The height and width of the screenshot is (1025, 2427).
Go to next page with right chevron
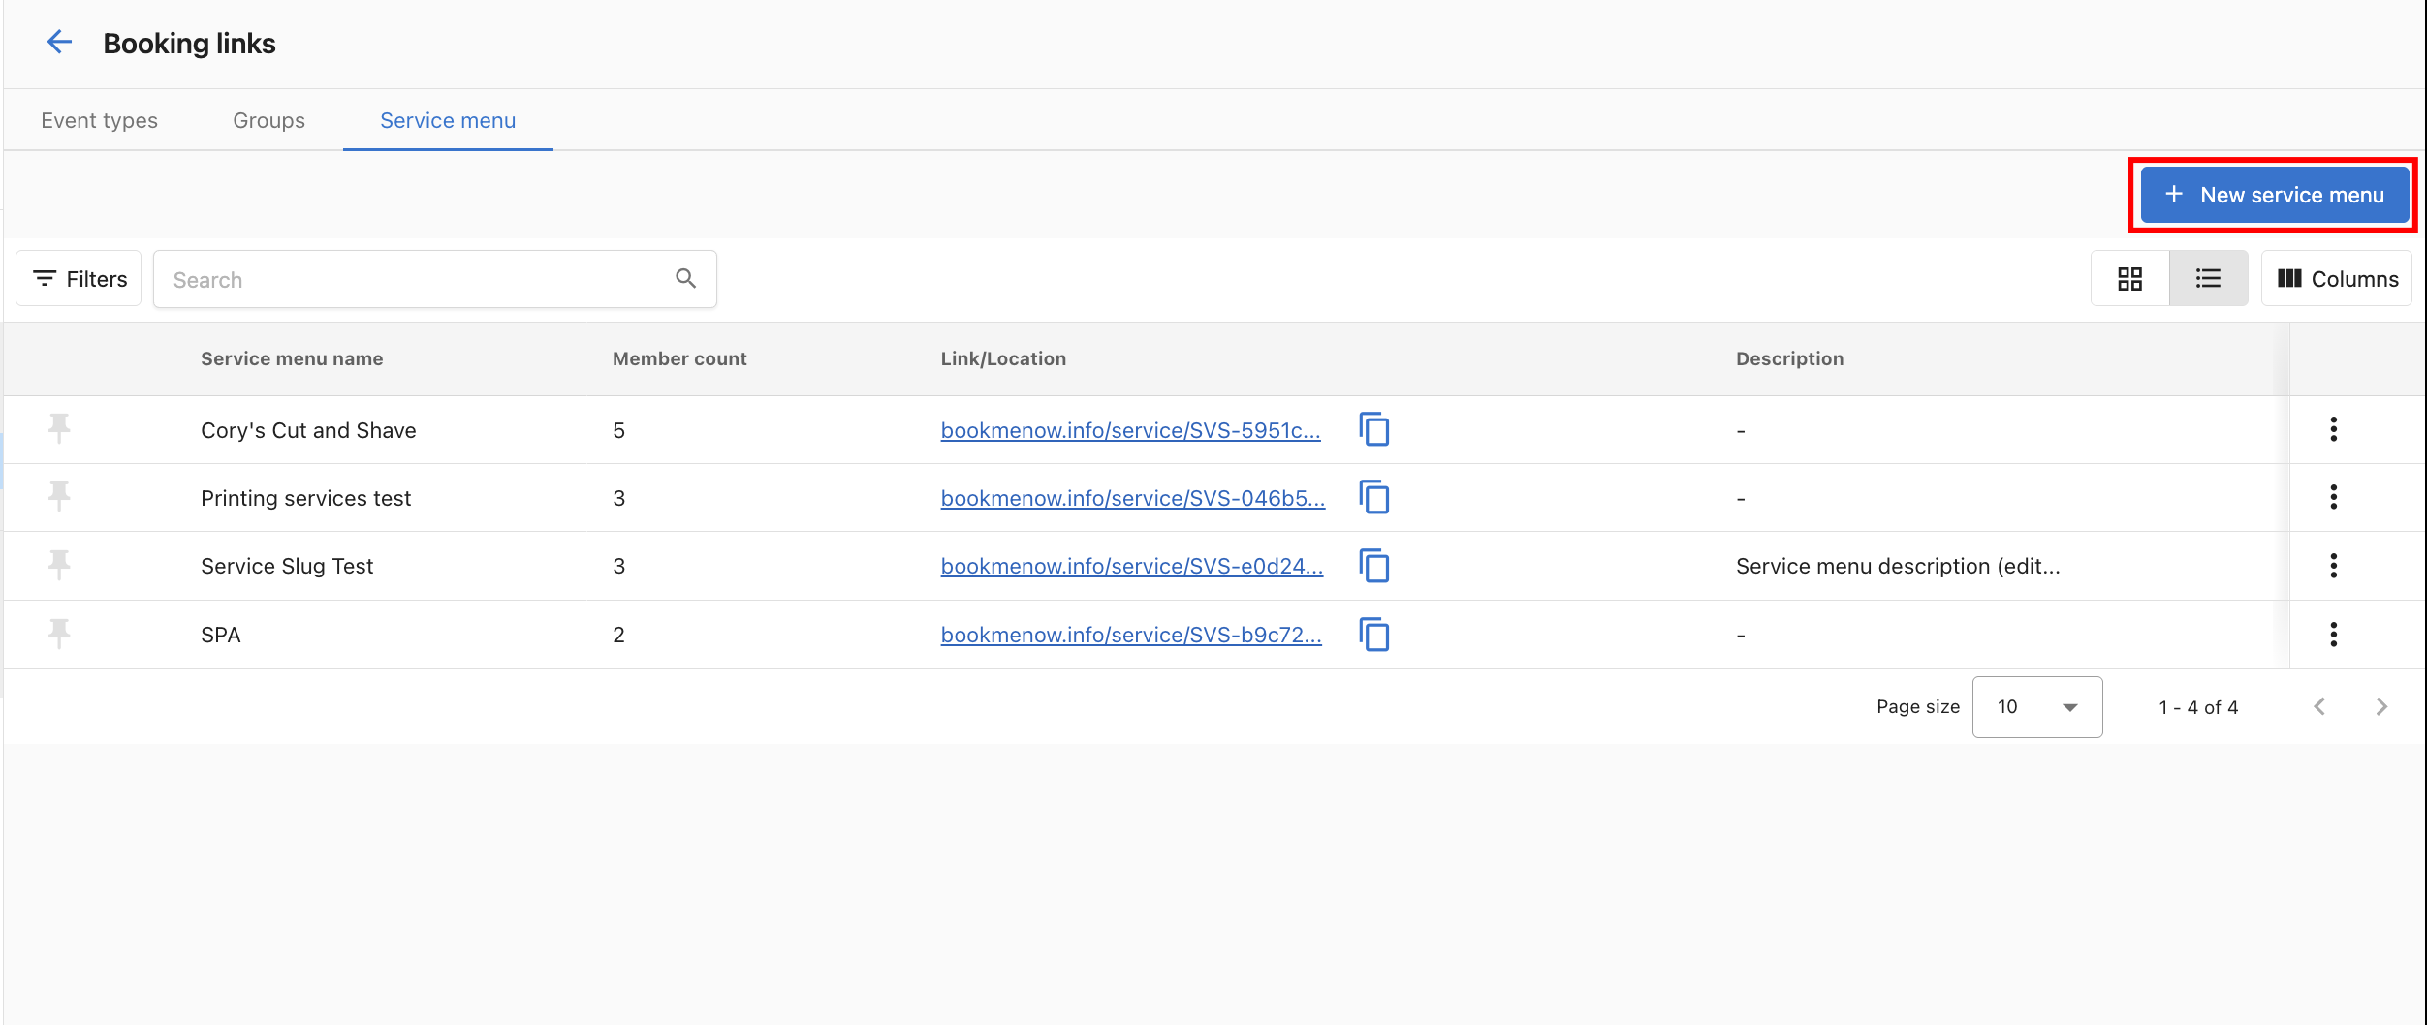(2381, 706)
